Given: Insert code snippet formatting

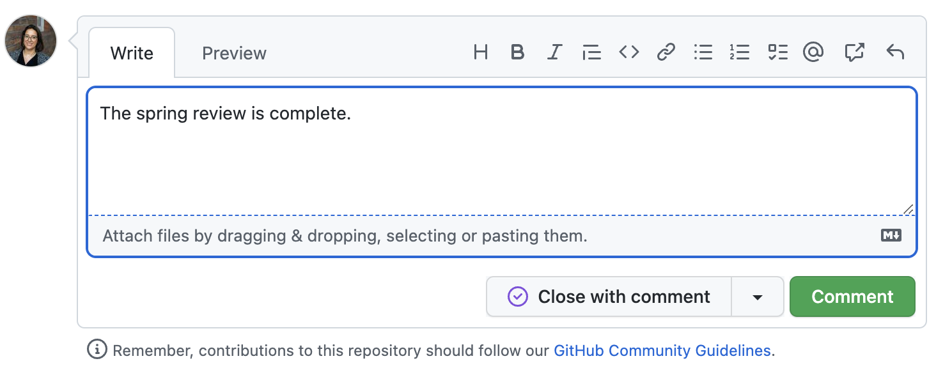Looking at the screenshot, I should tap(629, 52).
